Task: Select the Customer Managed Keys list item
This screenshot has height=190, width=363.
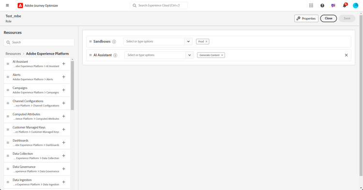Action: (37, 130)
